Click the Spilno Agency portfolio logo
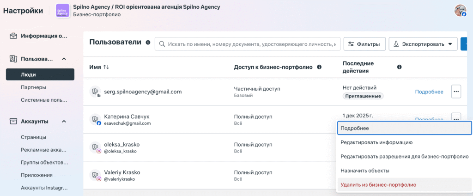 (62, 11)
